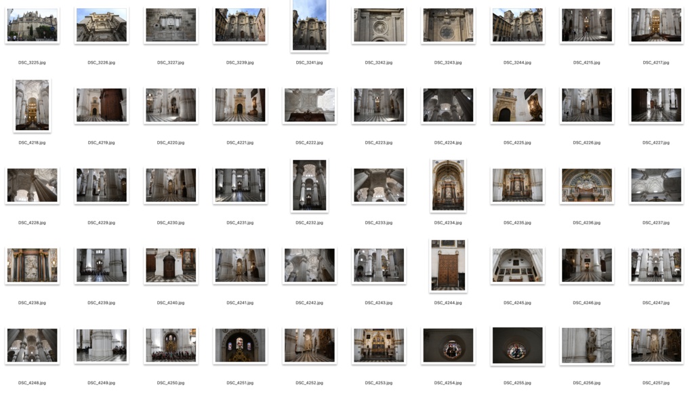Select the DSC_4238.jpg thumbnail
The height and width of the screenshot is (393, 694).
pyautogui.click(x=33, y=266)
